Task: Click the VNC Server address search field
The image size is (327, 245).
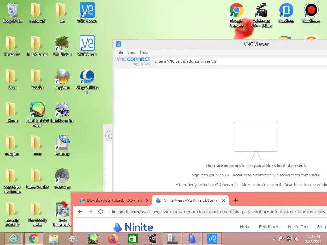Action: (x=240, y=61)
